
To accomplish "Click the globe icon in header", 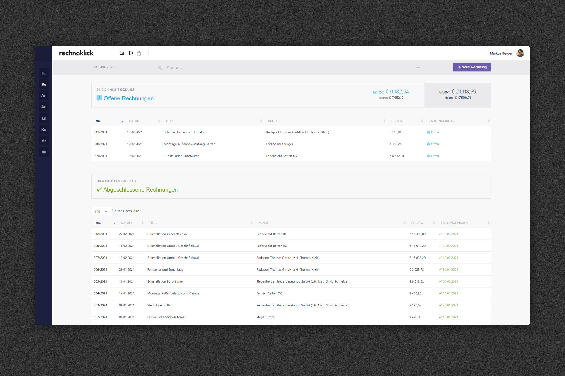I will click(x=131, y=53).
